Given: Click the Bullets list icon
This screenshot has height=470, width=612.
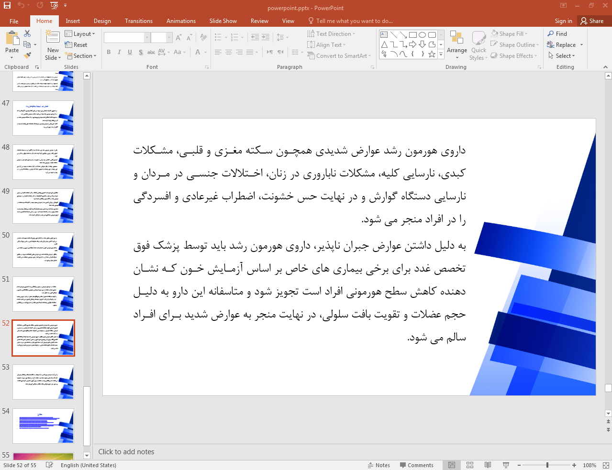Looking at the screenshot, I should pos(218,37).
